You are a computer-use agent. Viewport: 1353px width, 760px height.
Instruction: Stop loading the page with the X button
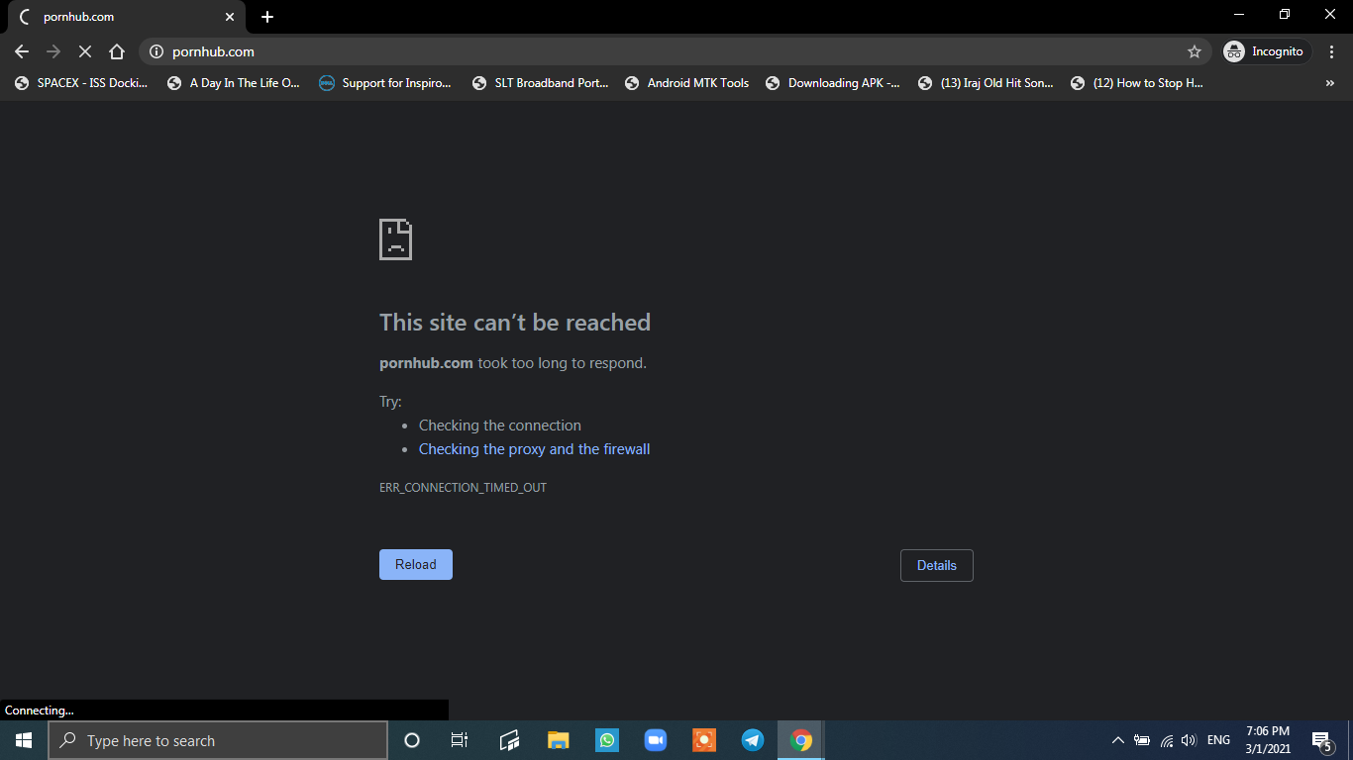point(85,51)
